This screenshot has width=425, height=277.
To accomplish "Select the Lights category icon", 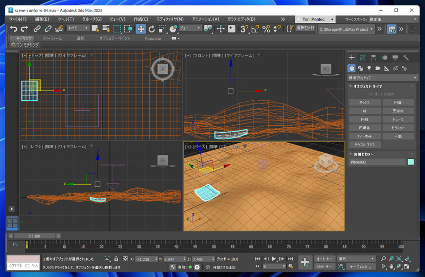I will 369,68.
